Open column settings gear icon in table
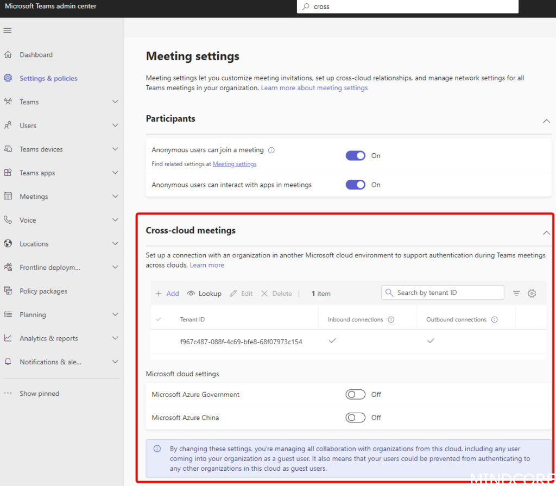 (x=532, y=293)
